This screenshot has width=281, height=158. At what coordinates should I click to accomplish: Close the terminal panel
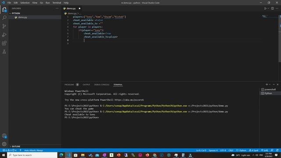click(277, 84)
